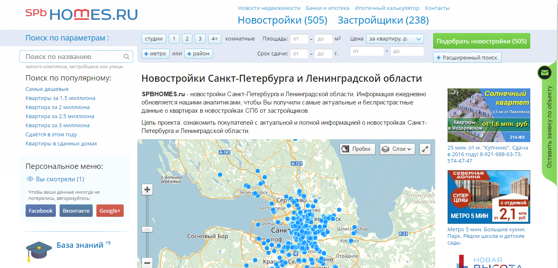The image size is (558, 268).
Task: Click the green envelope request icon
Action: click(x=544, y=73)
